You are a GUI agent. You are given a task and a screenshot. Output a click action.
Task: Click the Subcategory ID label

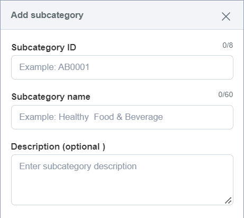44,48
